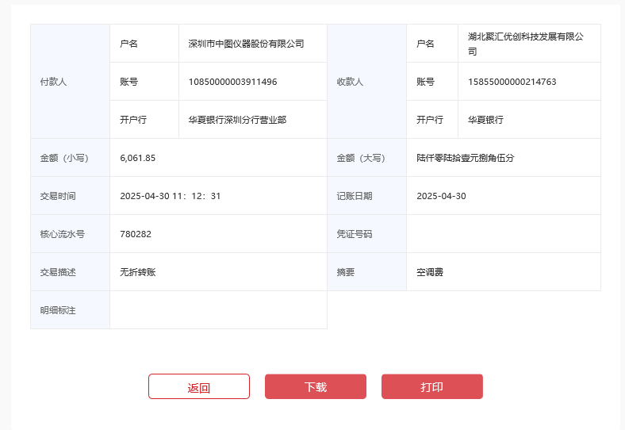Click the 记账日期 value 2025-04-30
The image size is (625, 430).
(441, 196)
